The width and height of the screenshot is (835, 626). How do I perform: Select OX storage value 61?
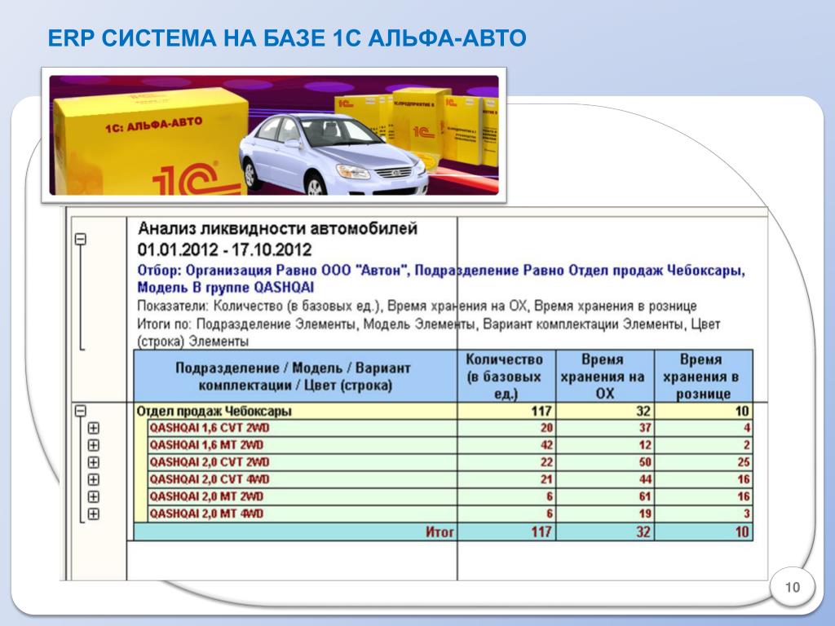point(645,496)
